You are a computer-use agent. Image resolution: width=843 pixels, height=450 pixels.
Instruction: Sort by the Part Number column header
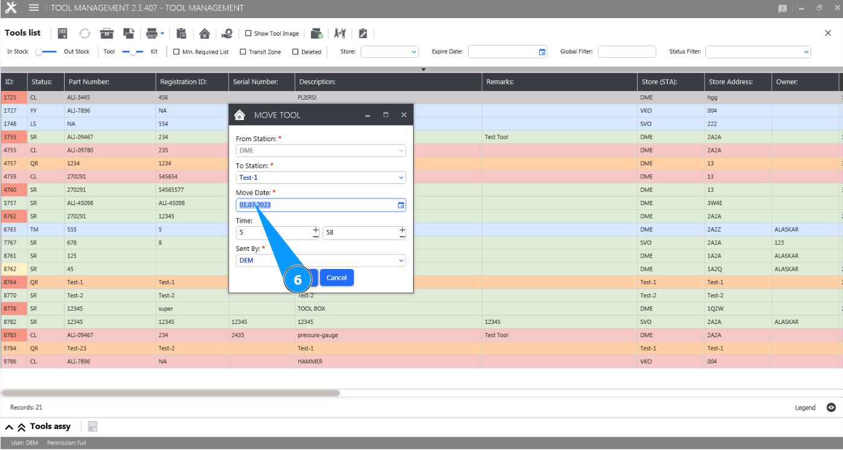click(89, 82)
